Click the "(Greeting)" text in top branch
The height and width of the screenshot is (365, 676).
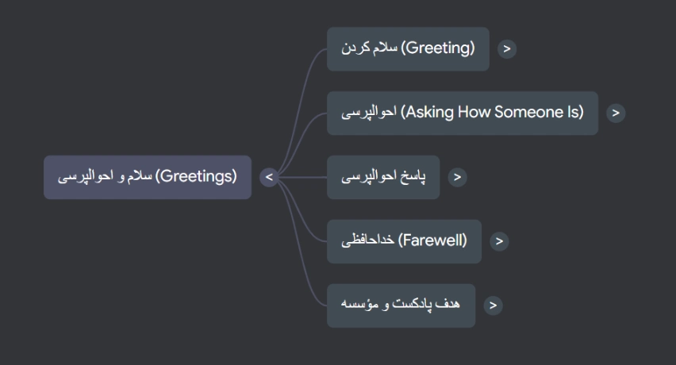437,48
